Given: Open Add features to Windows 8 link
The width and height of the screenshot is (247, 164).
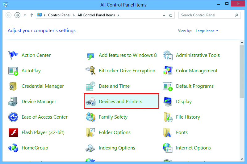Looking at the screenshot, I should [128, 55].
